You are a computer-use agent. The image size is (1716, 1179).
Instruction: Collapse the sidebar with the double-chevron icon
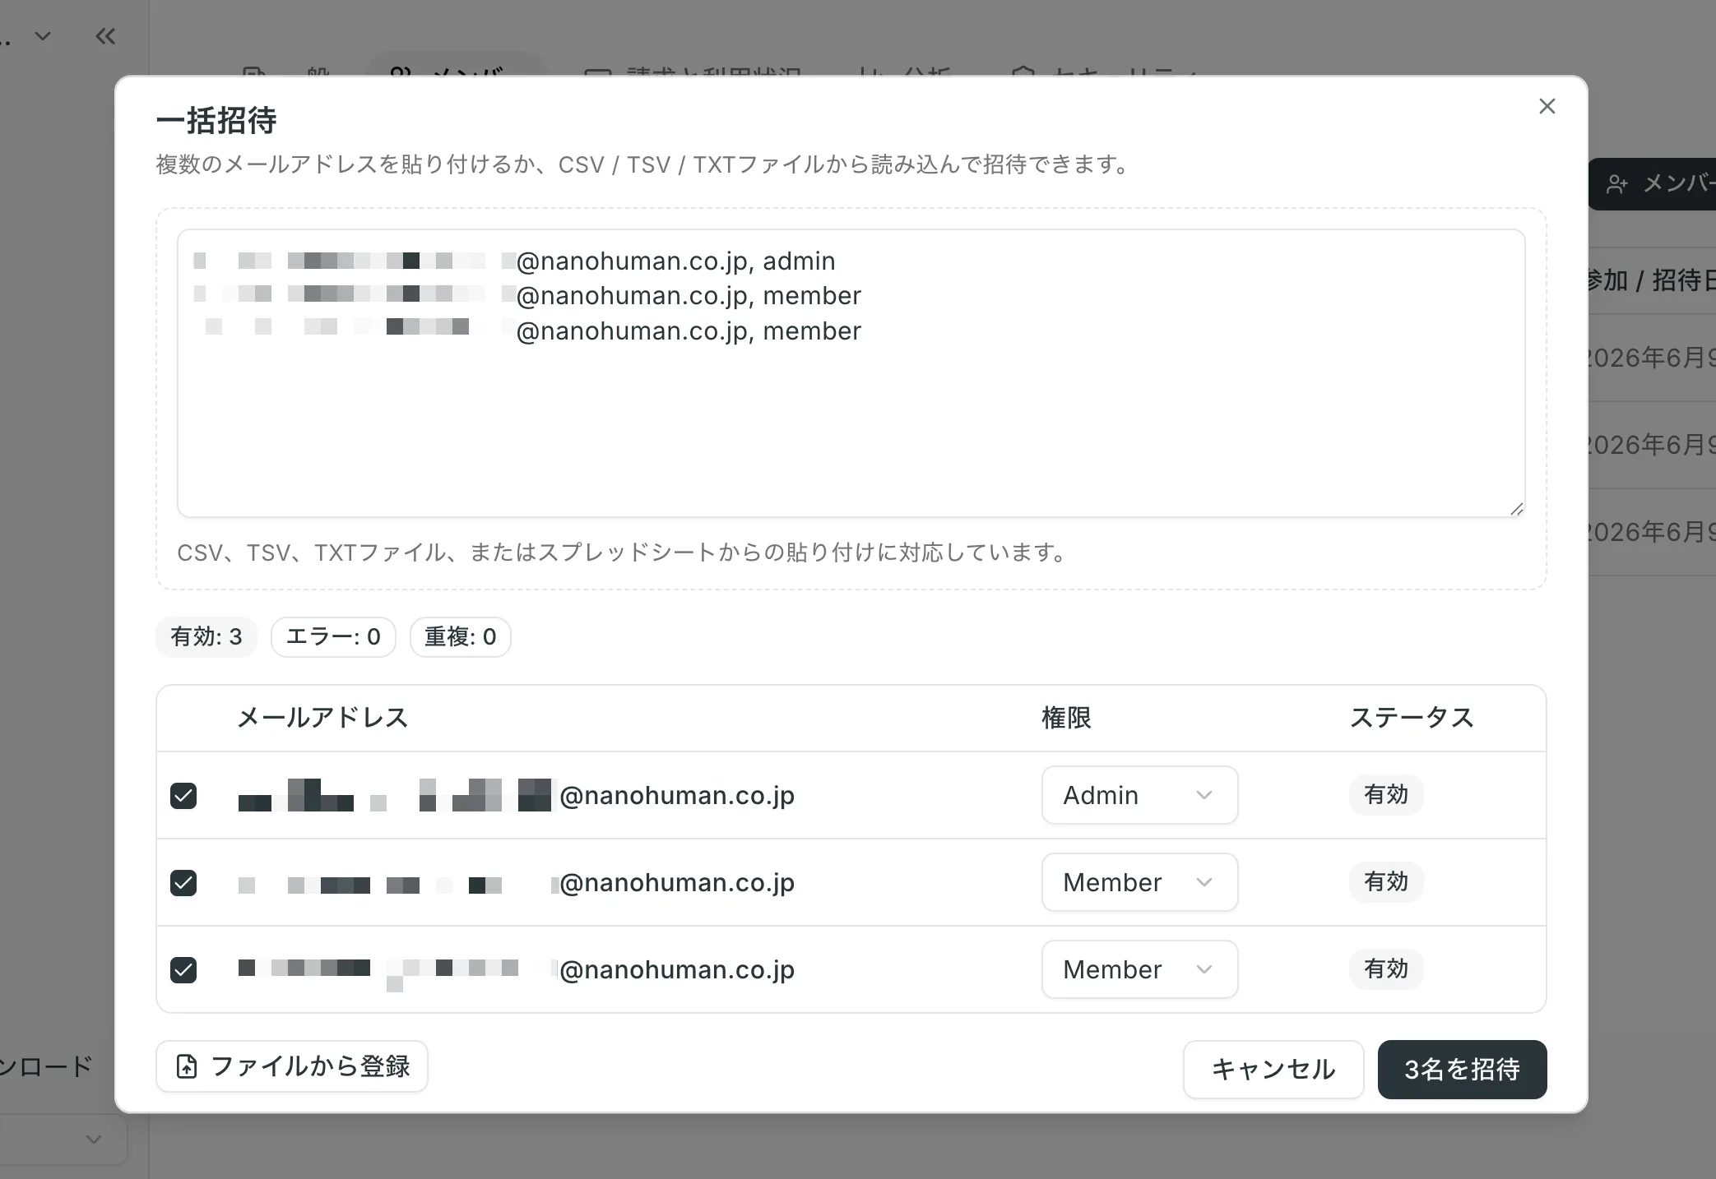click(105, 36)
